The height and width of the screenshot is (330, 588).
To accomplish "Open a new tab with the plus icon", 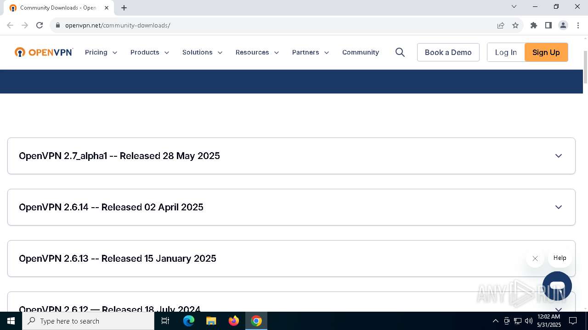I will click(x=124, y=8).
